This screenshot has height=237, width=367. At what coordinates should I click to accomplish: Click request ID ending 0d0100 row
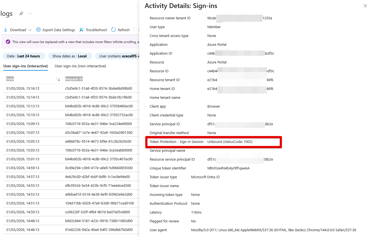(99, 203)
